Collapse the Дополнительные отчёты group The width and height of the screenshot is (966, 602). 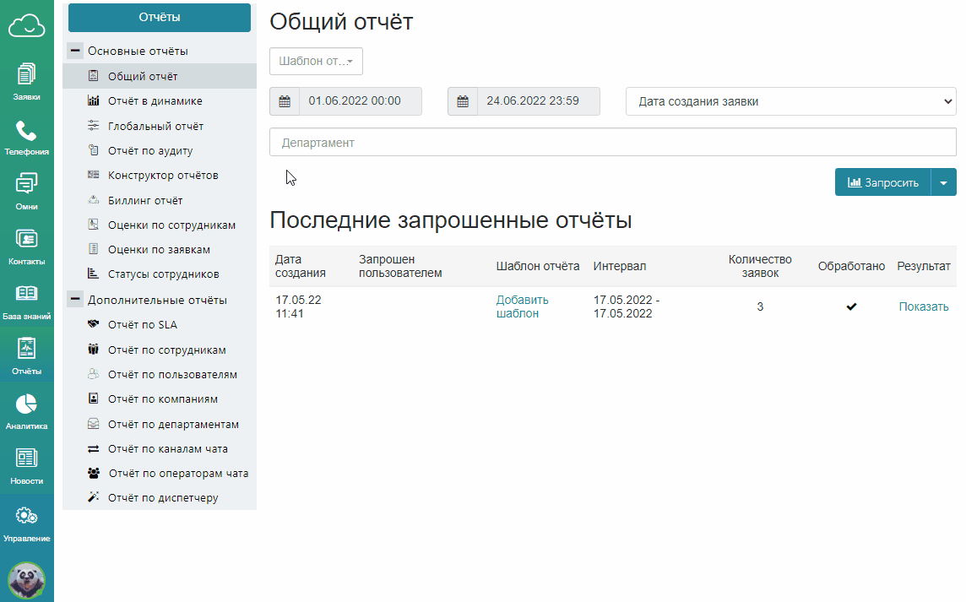[x=75, y=300]
